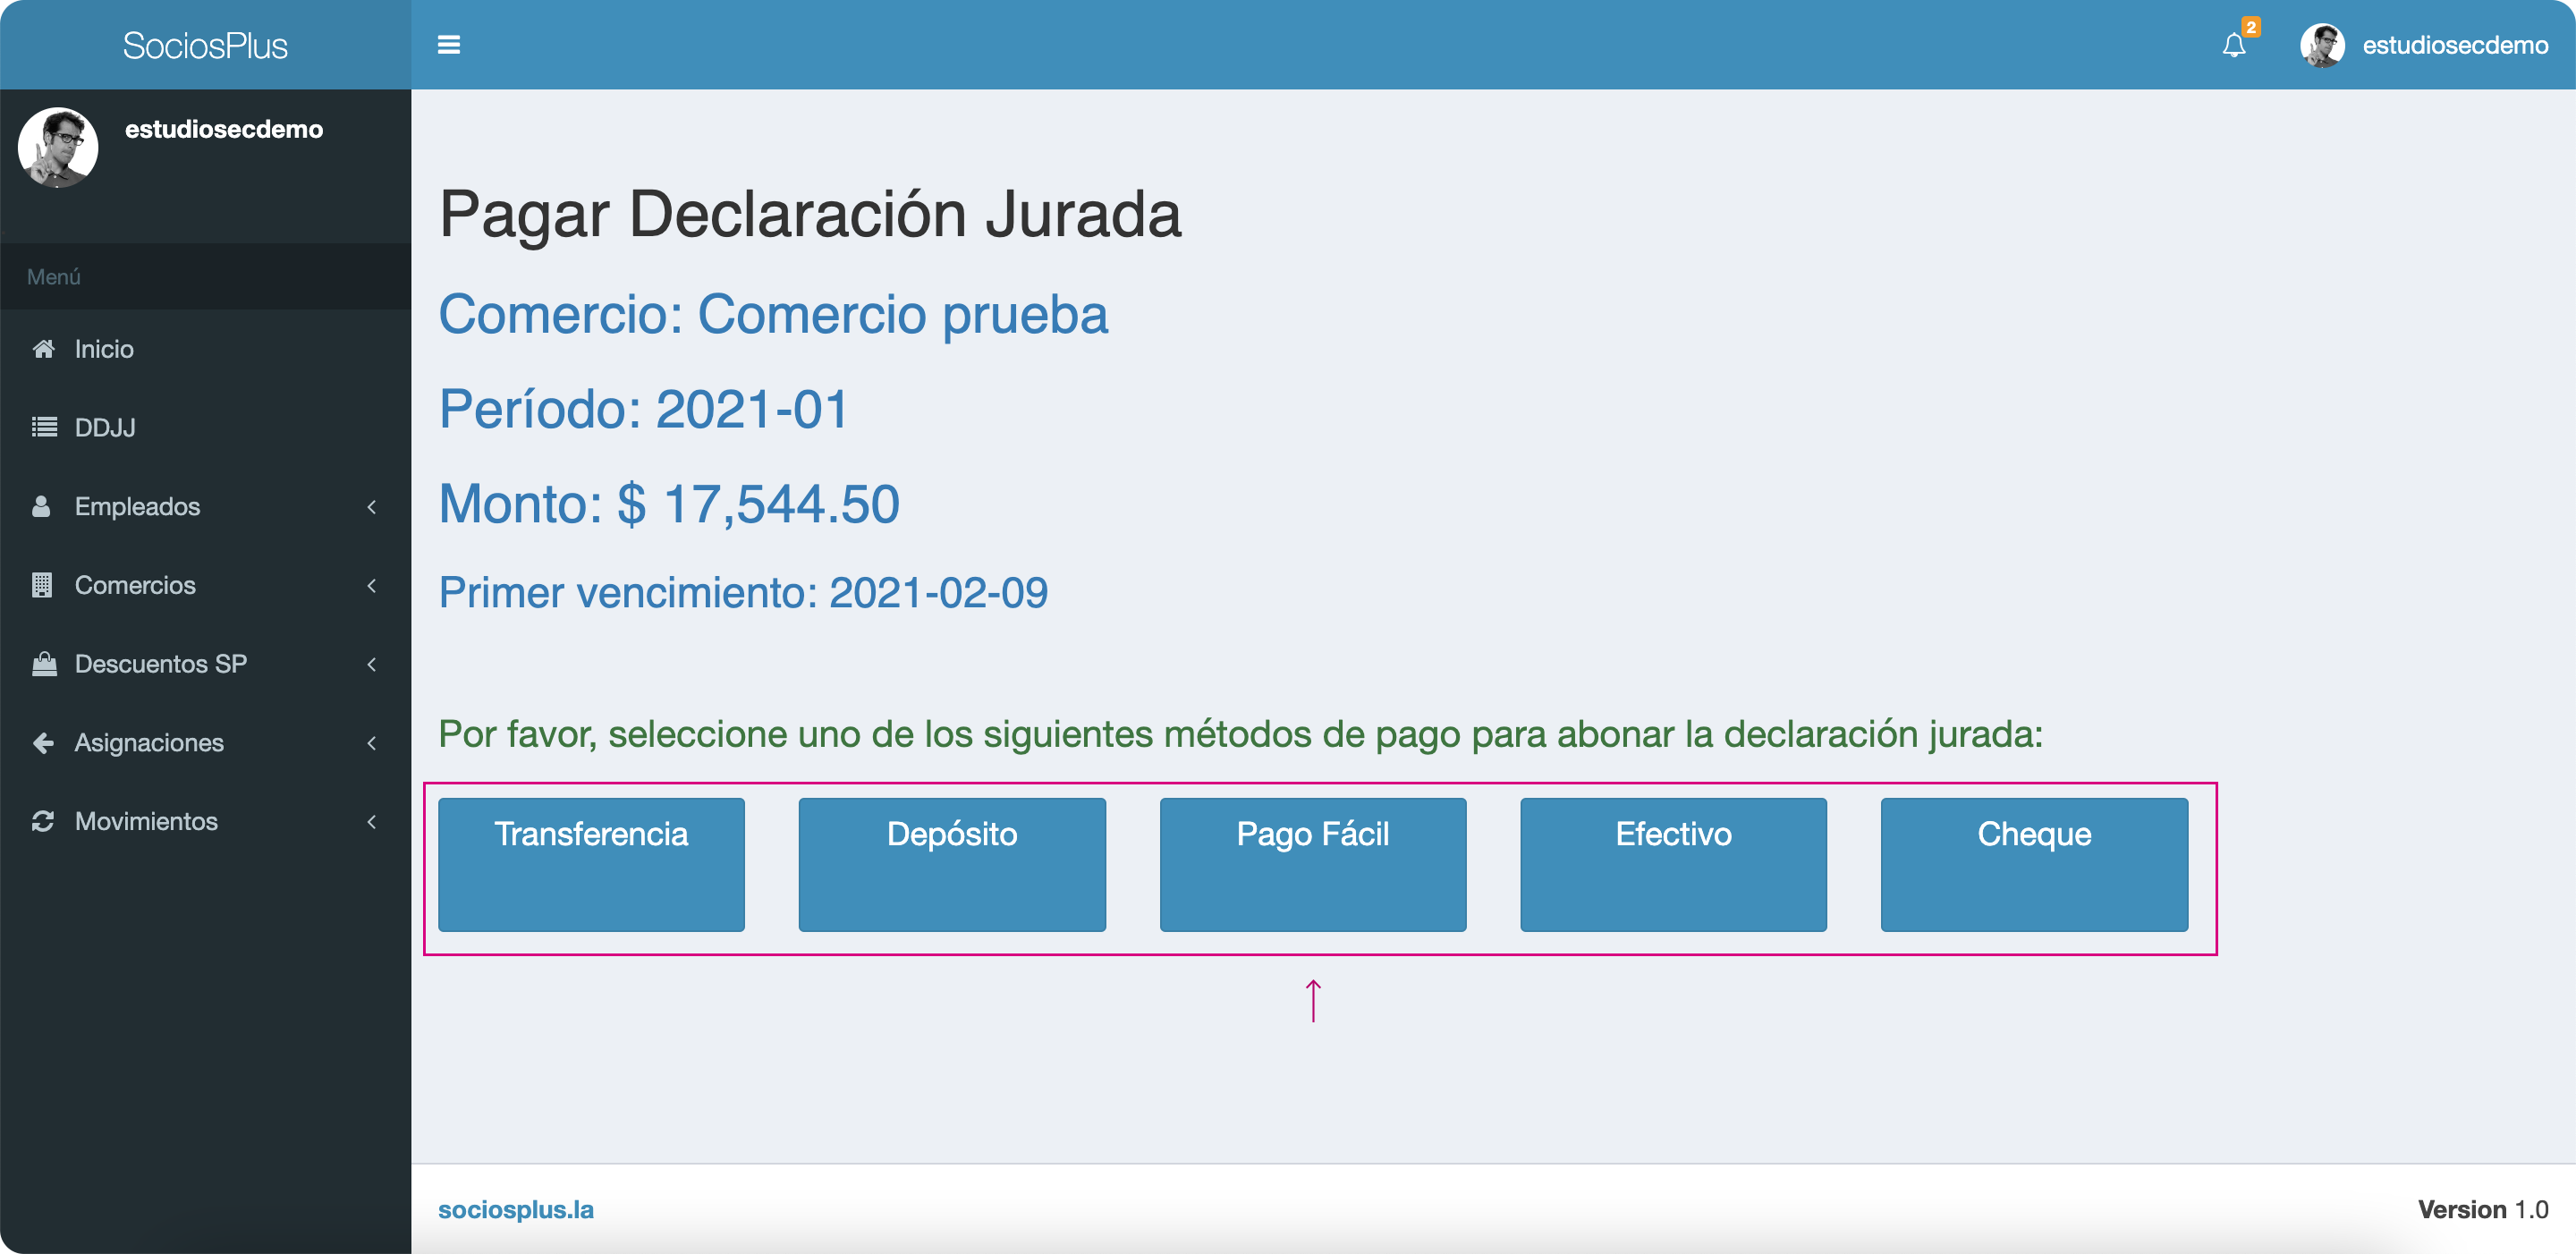
Task: Open the DDJJ menu item
Action: click(x=205, y=428)
